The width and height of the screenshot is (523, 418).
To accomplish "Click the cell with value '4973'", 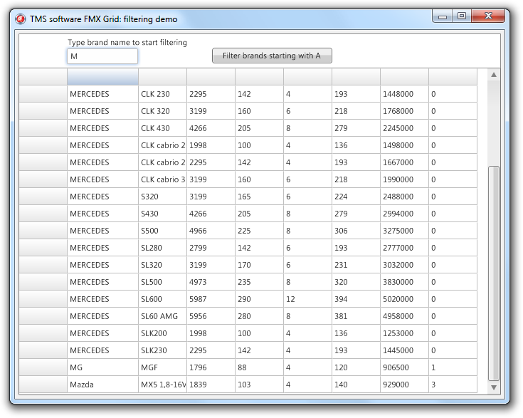I will coord(211,282).
